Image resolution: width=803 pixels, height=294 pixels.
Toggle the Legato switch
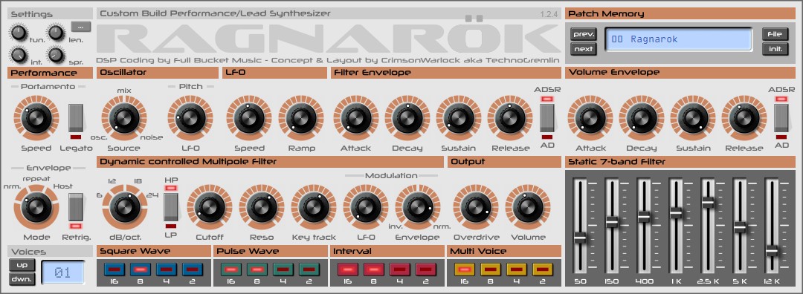click(76, 117)
